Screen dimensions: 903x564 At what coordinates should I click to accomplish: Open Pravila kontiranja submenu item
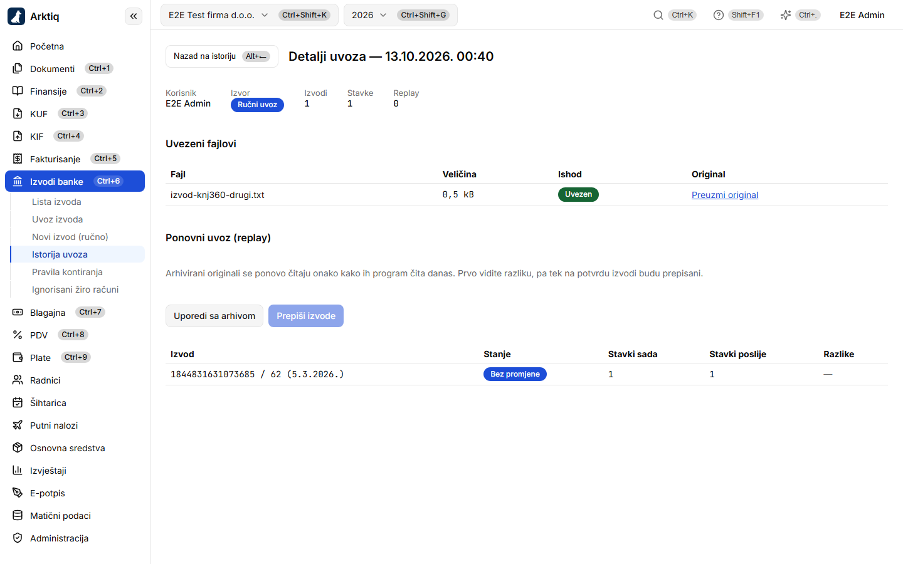click(78, 272)
